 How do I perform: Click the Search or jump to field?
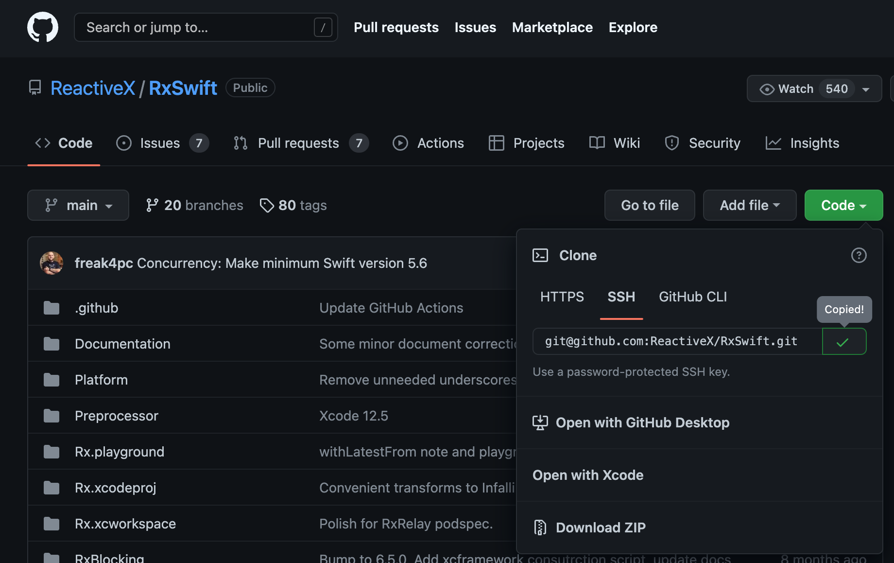tap(206, 27)
